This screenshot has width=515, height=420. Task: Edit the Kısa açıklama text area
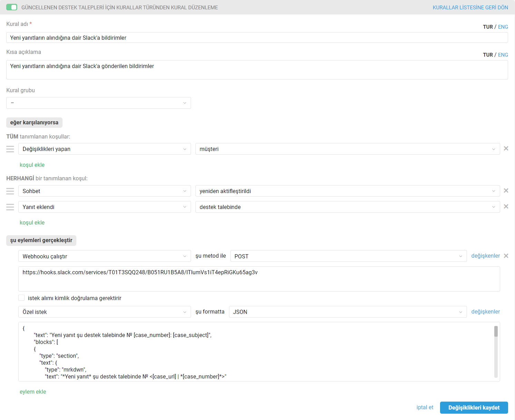pos(257,70)
